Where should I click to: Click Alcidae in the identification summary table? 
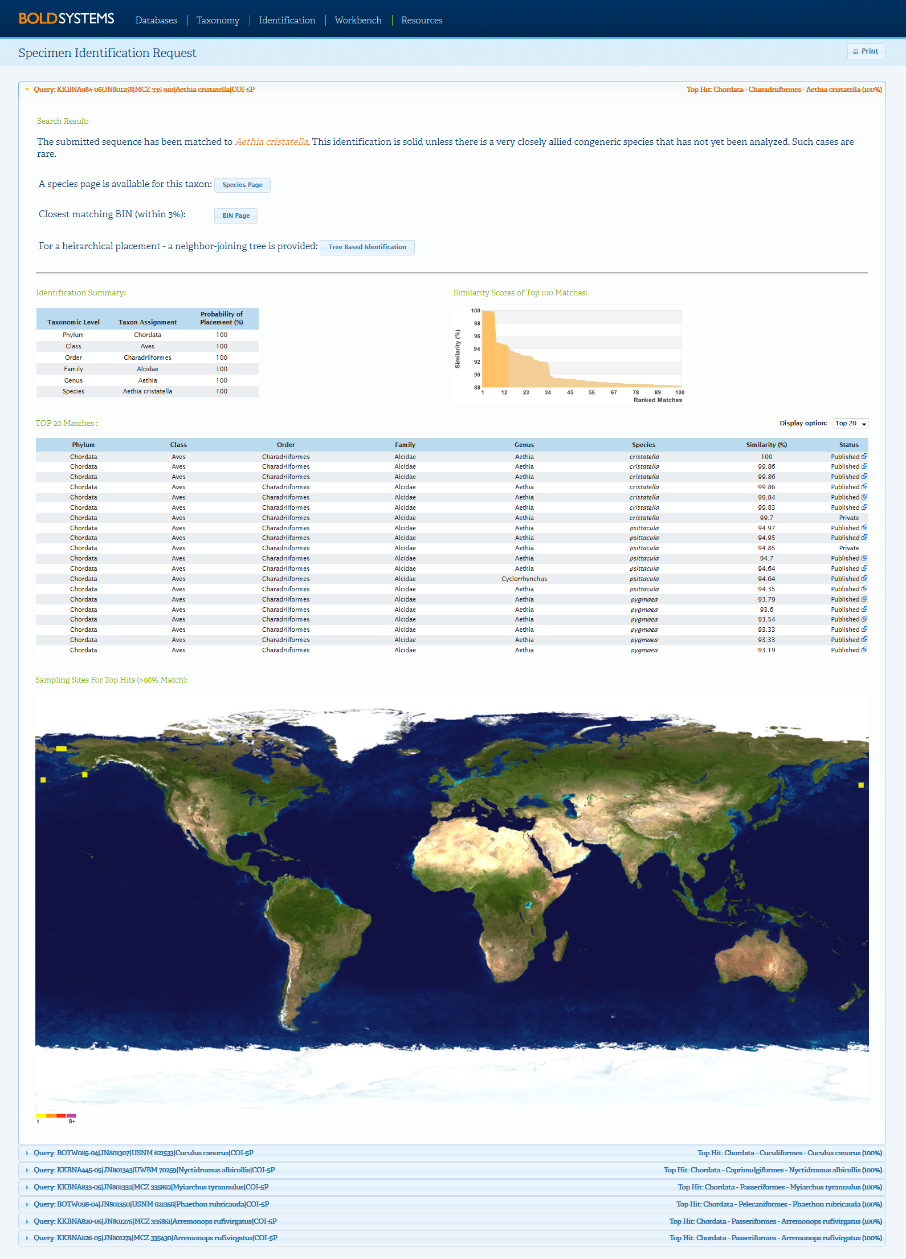pos(148,369)
